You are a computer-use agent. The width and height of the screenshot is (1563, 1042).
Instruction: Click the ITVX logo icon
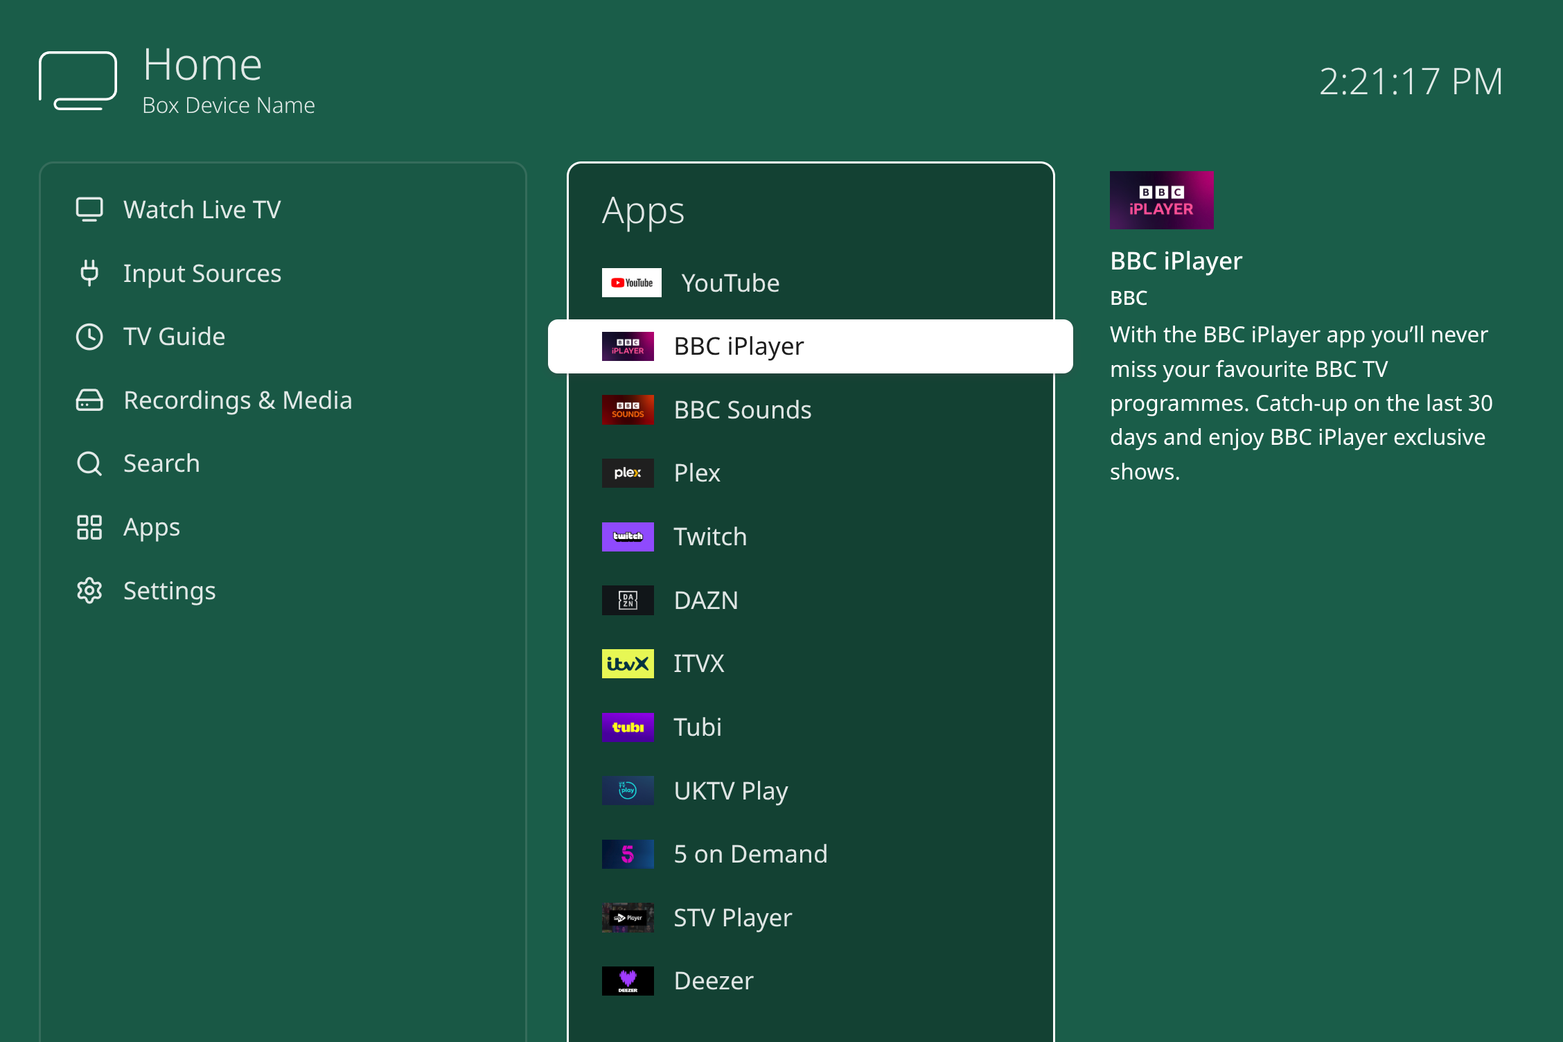tap(628, 664)
